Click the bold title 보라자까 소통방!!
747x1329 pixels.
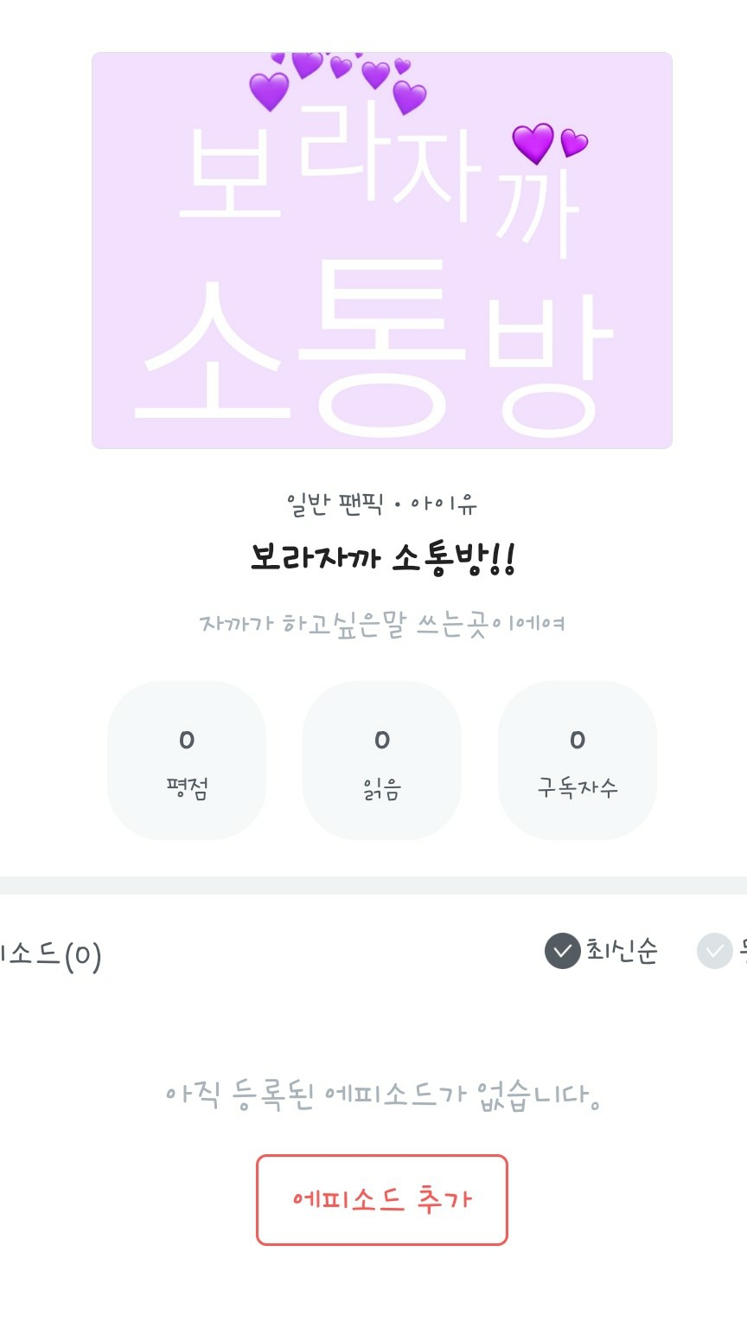tap(381, 558)
